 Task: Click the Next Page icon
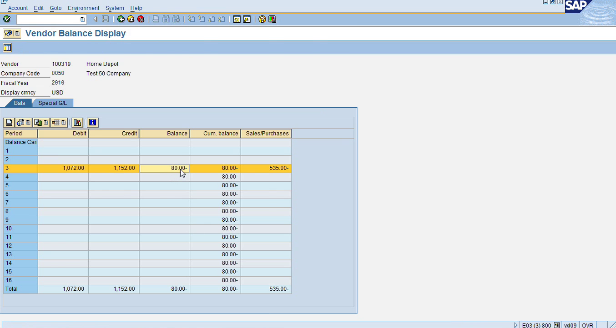point(211,19)
